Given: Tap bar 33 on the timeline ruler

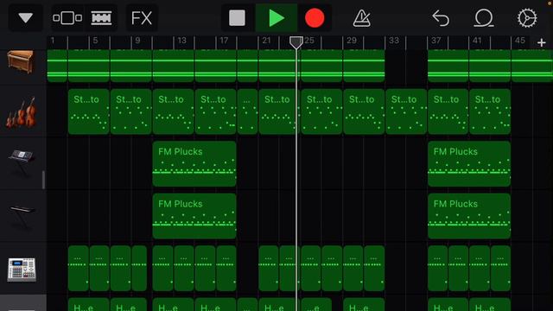Looking at the screenshot, I should coord(394,41).
